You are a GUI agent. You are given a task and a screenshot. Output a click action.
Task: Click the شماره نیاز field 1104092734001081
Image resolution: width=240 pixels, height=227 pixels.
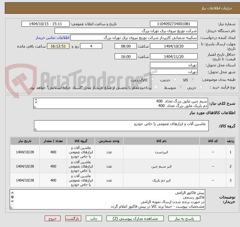tap(174, 24)
